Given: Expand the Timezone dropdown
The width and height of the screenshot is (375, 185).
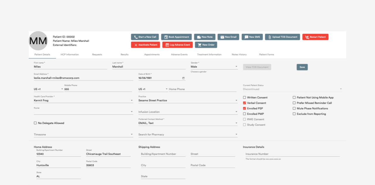Looking at the screenshot, I should coord(132,135).
